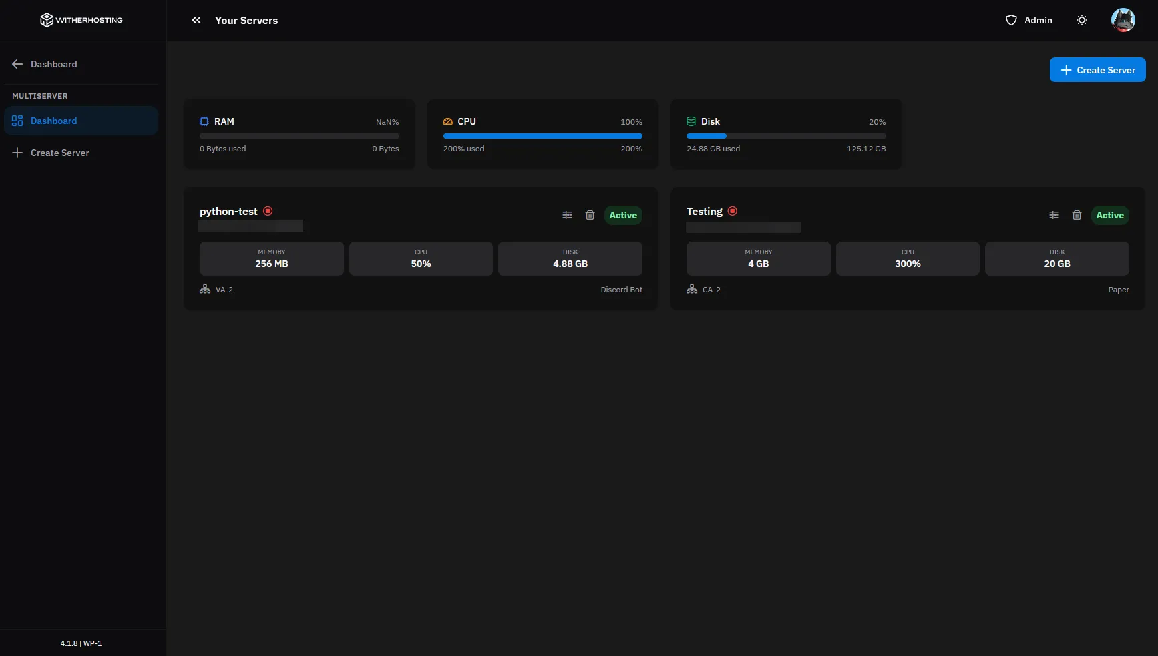The image size is (1158, 656).
Task: Click the WitherHosting logo
Action: [81, 20]
